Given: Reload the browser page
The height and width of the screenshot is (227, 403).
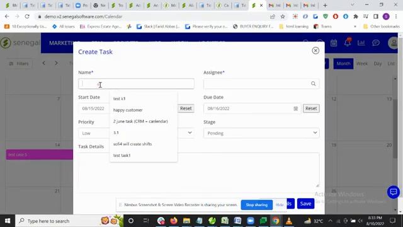Looking at the screenshot, I should point(27,16).
